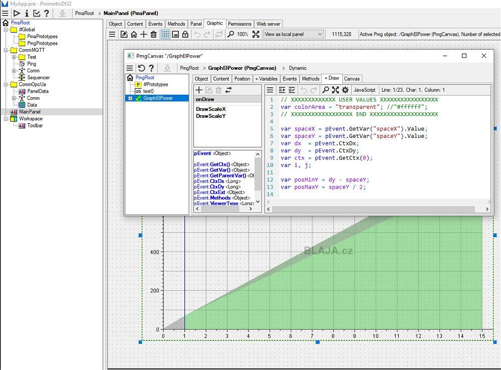501x370 pixels.
Task: Open help question mark in PmgCanvas dialog
Action: click(151, 68)
